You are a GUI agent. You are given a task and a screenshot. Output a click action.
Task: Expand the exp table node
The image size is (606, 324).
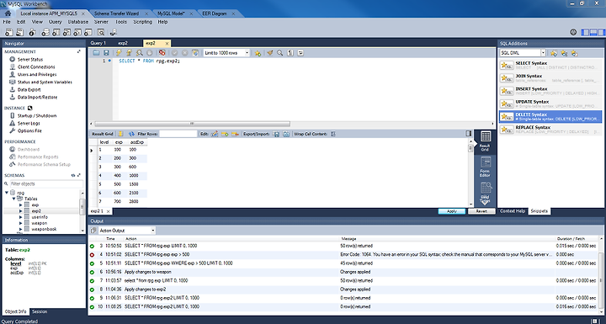pos(20,204)
